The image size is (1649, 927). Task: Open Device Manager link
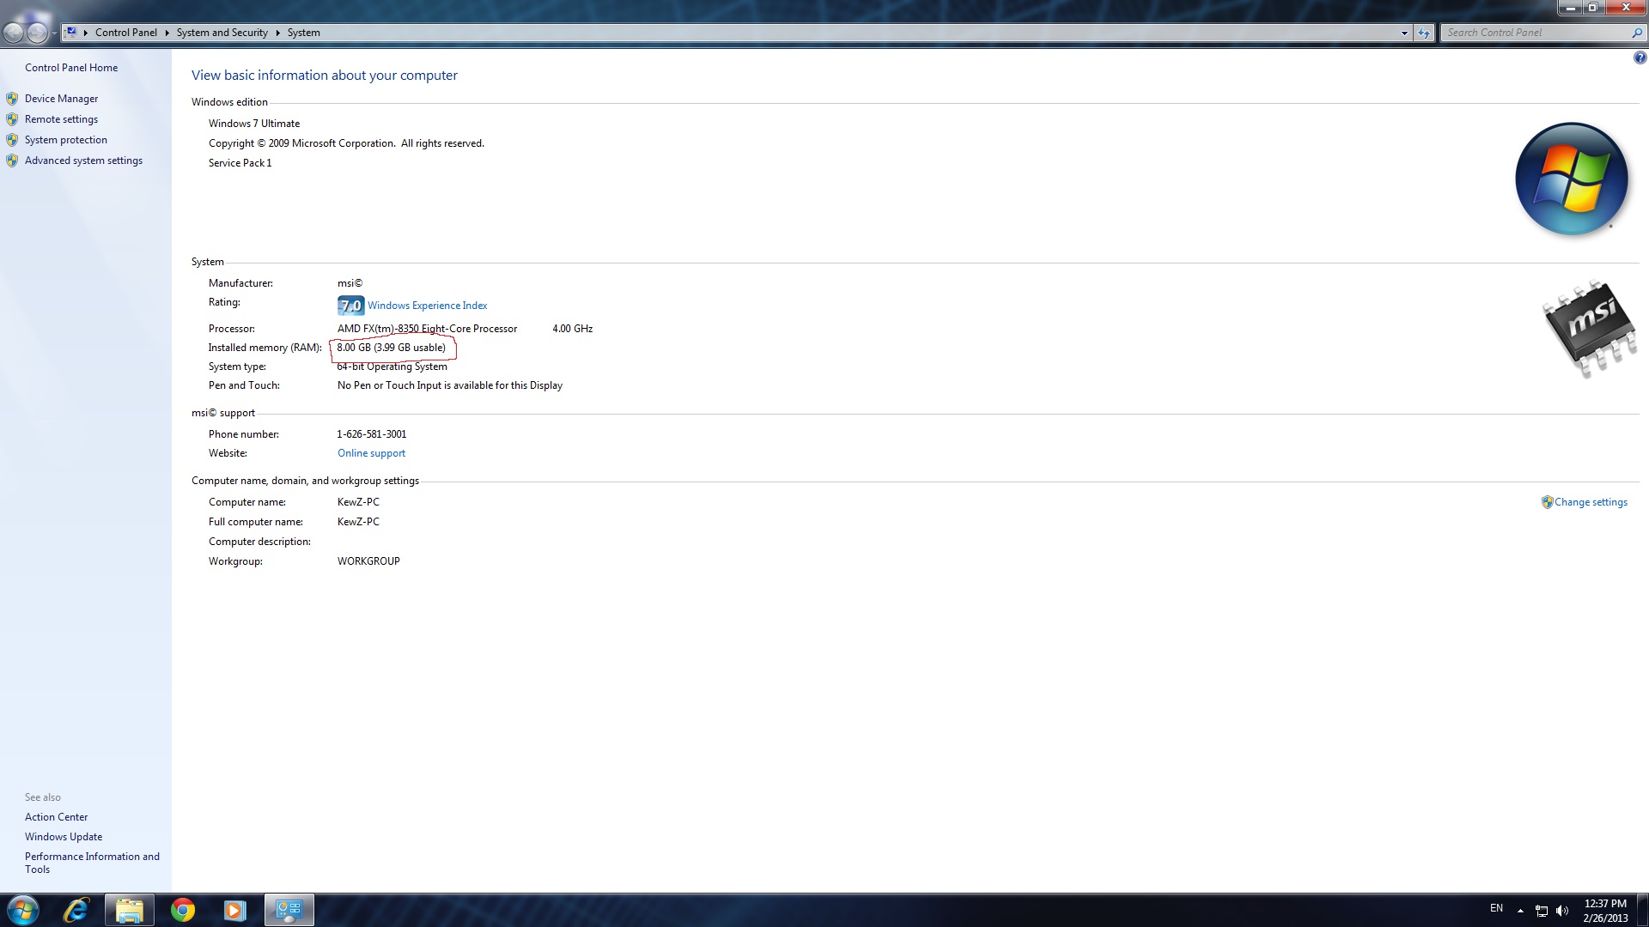(x=61, y=99)
